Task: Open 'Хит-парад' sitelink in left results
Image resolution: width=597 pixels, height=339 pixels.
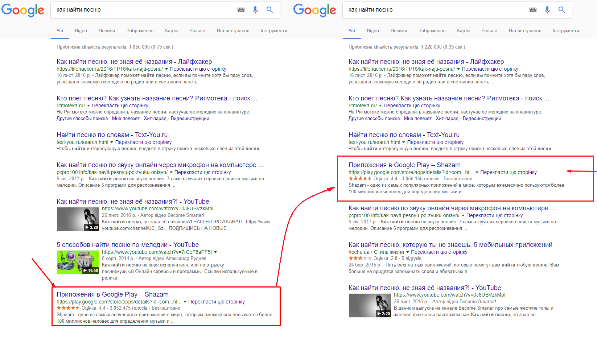Action: [x=155, y=119]
